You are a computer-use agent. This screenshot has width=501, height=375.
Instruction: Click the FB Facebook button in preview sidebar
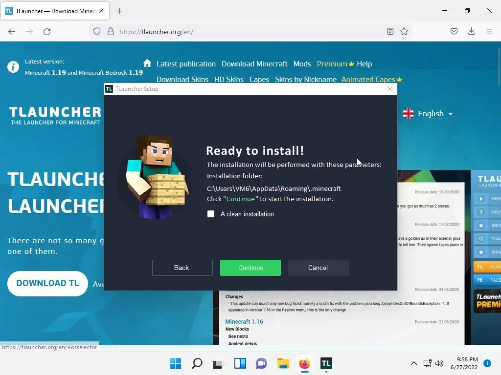[487, 280]
